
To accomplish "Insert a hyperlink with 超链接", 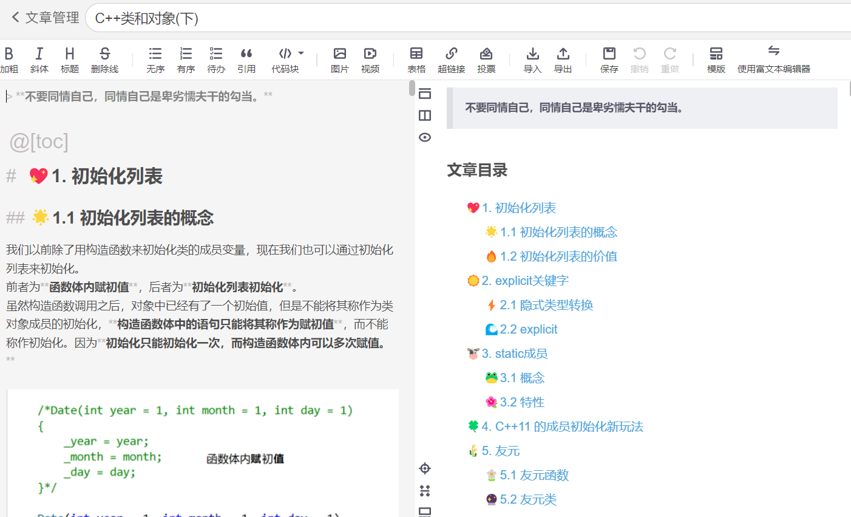I will point(452,60).
